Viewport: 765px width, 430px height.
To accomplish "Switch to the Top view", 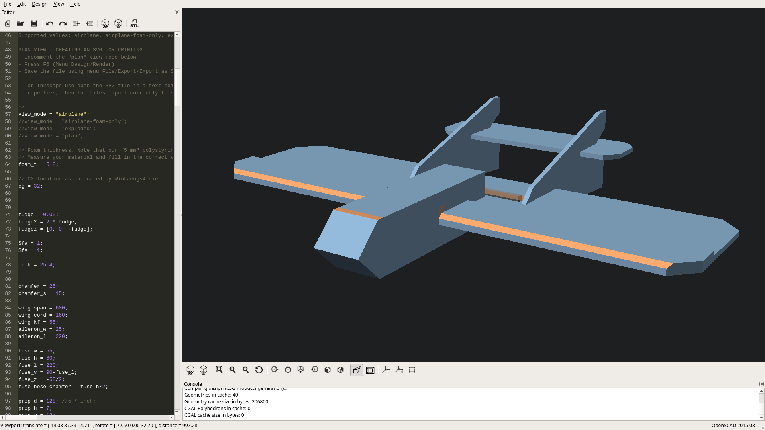I will pyautogui.click(x=288, y=370).
